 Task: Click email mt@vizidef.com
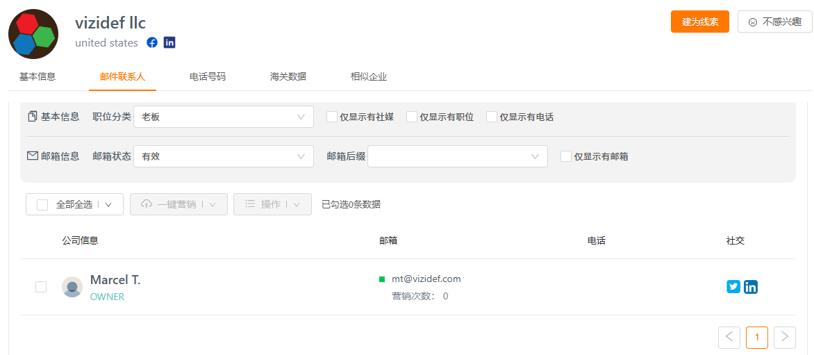coord(426,279)
